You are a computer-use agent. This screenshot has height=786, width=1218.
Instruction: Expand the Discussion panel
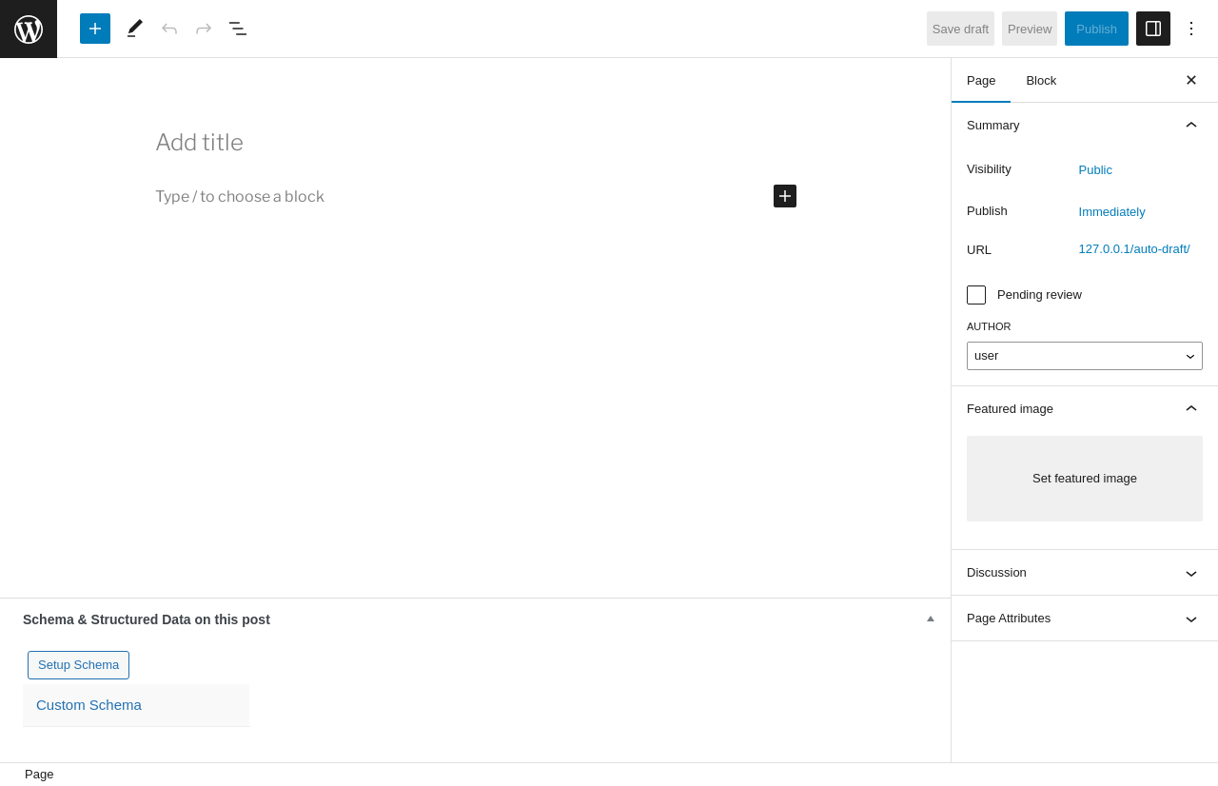click(1191, 573)
